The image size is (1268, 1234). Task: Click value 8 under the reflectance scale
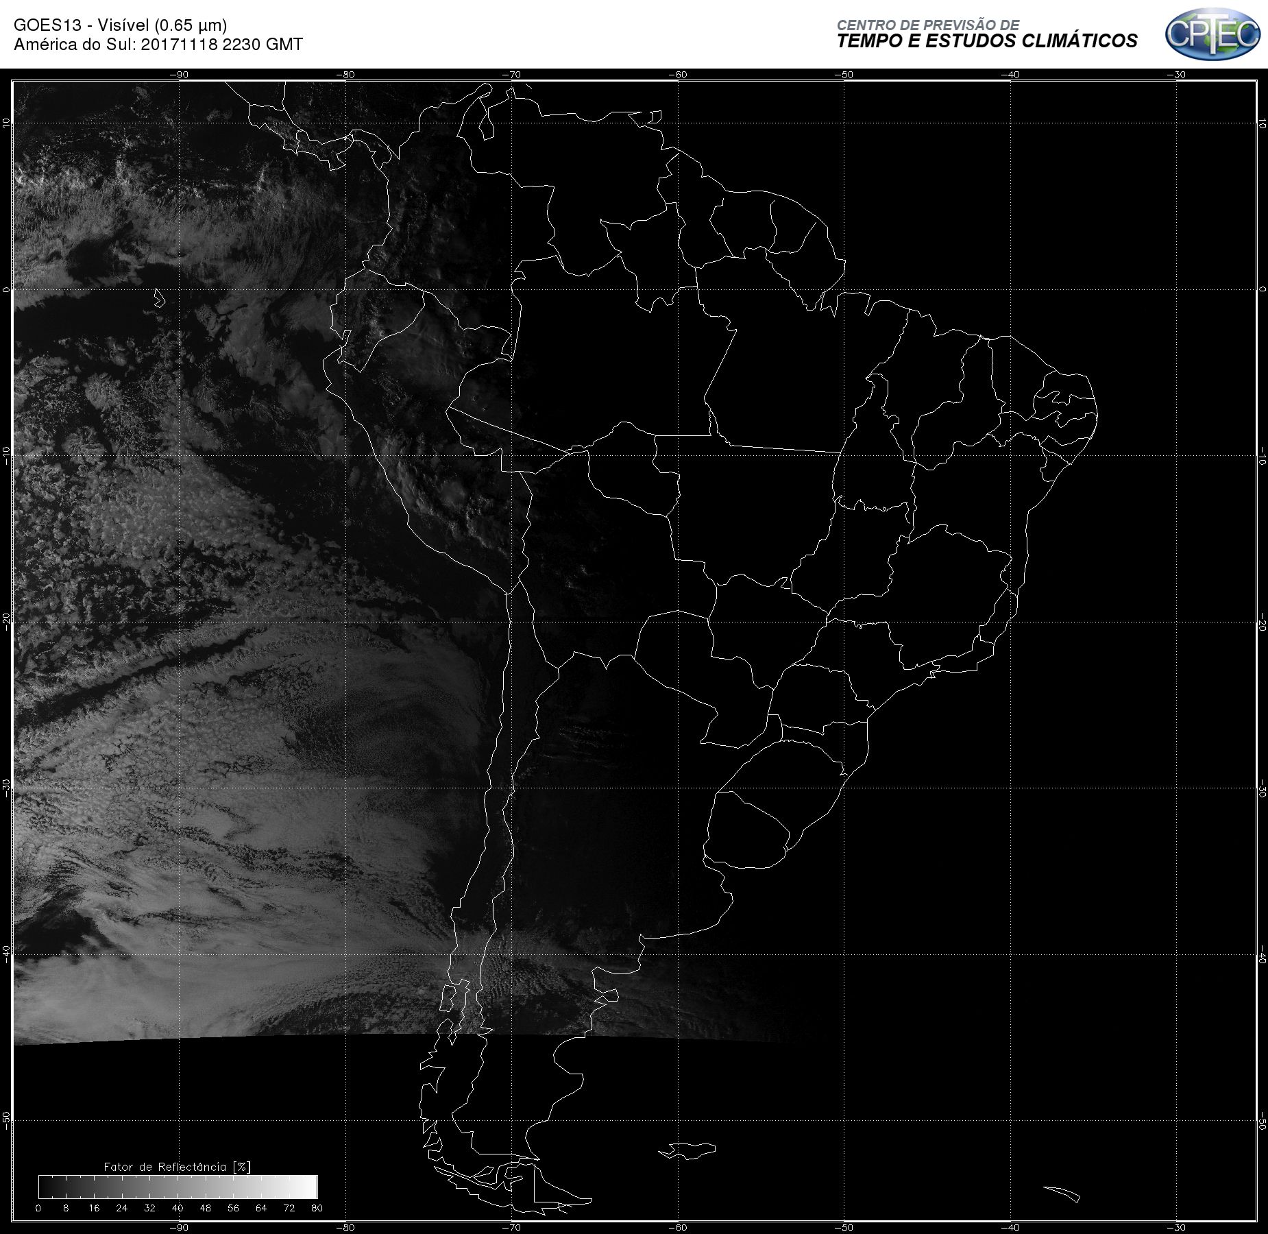coord(66,1208)
